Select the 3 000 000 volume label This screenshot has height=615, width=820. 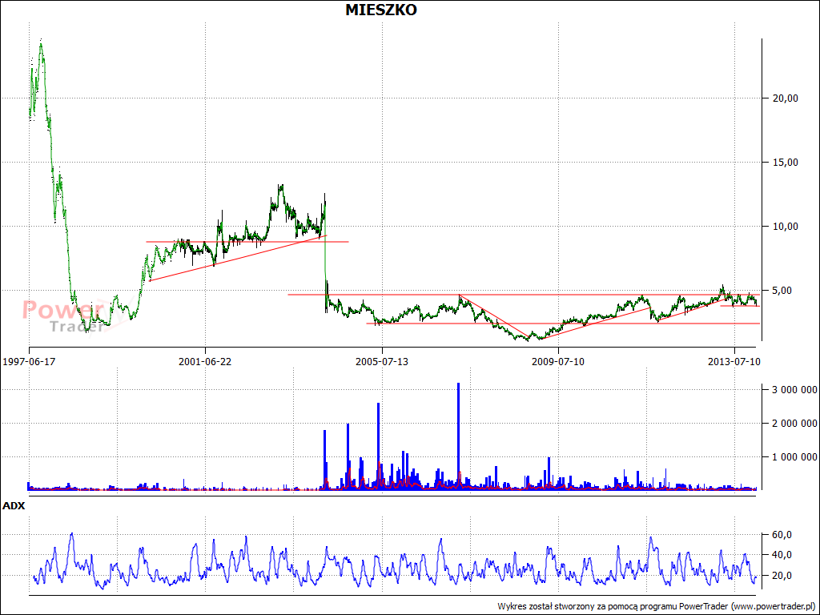click(794, 390)
